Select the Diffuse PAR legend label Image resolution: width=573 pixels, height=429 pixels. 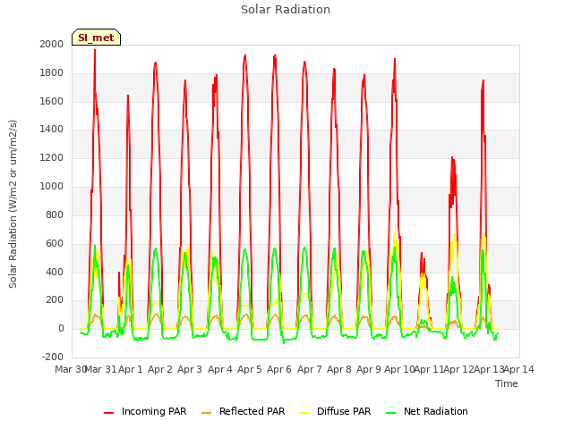tap(344, 411)
